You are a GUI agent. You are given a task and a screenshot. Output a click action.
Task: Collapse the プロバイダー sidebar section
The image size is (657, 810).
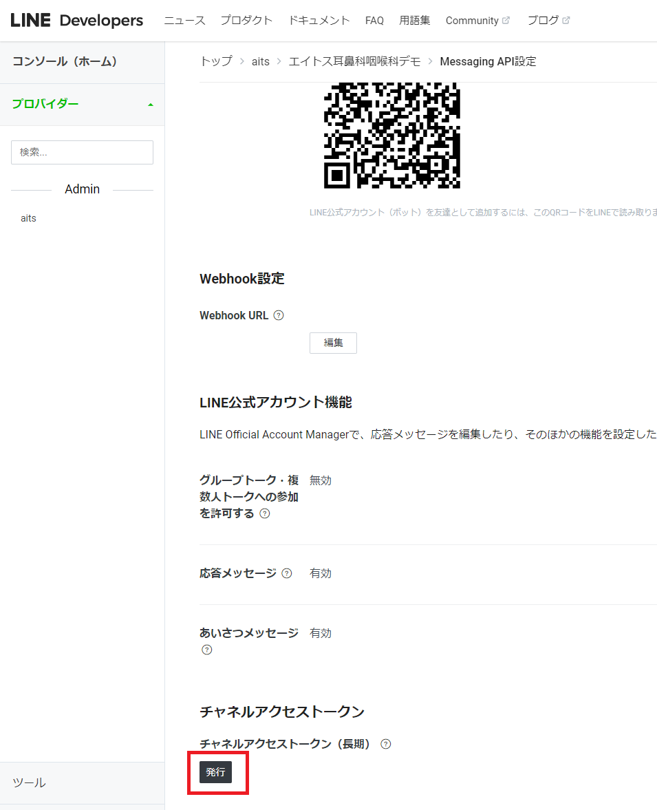coord(150,105)
